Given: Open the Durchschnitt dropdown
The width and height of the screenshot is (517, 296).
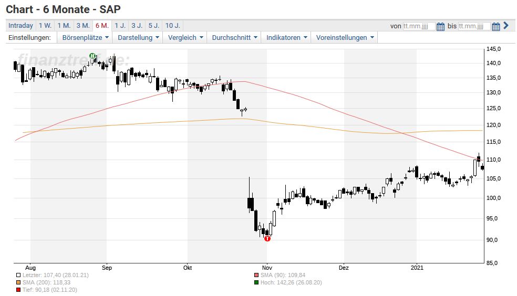Looking at the screenshot, I should click(x=234, y=38).
